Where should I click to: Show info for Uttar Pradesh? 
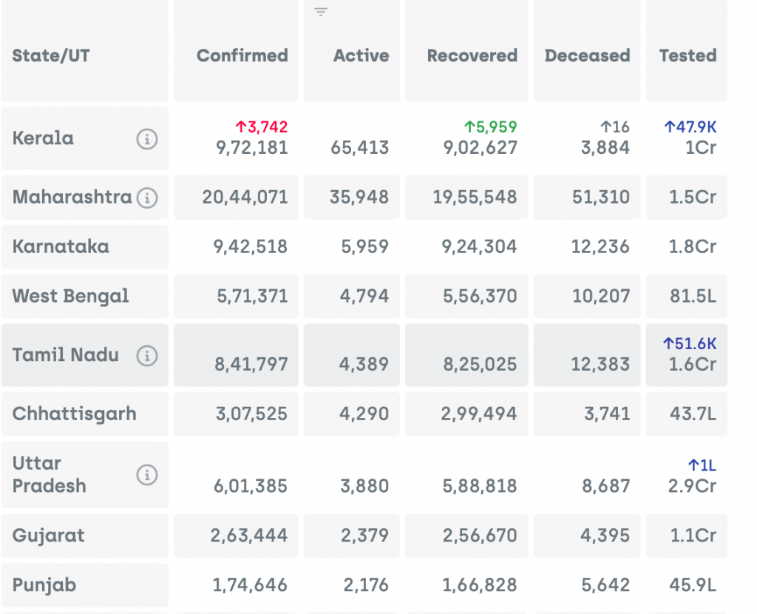(x=146, y=475)
